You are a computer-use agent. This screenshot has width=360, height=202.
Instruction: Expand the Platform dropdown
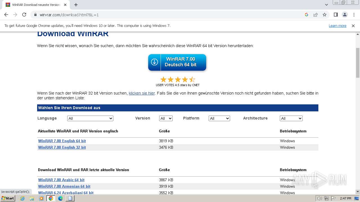[219, 118]
